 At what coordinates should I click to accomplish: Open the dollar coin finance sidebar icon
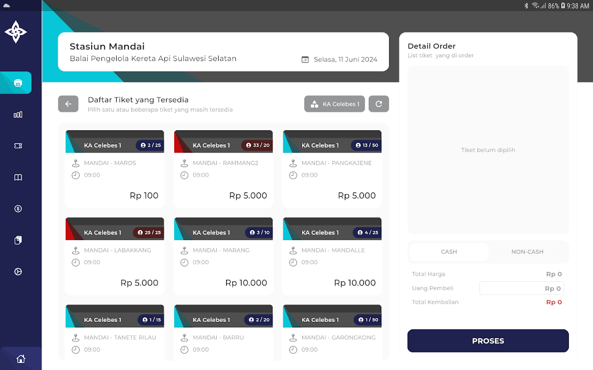[18, 209]
